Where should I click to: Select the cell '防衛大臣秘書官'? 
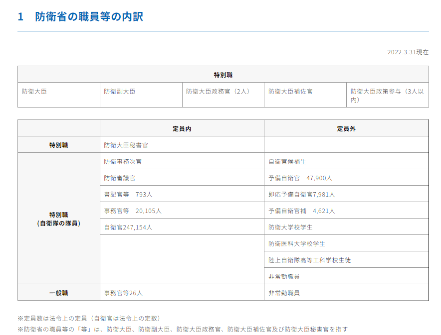pyautogui.click(x=182, y=145)
